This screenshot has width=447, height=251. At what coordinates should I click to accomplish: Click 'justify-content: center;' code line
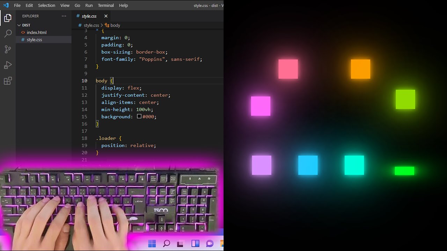(x=136, y=95)
